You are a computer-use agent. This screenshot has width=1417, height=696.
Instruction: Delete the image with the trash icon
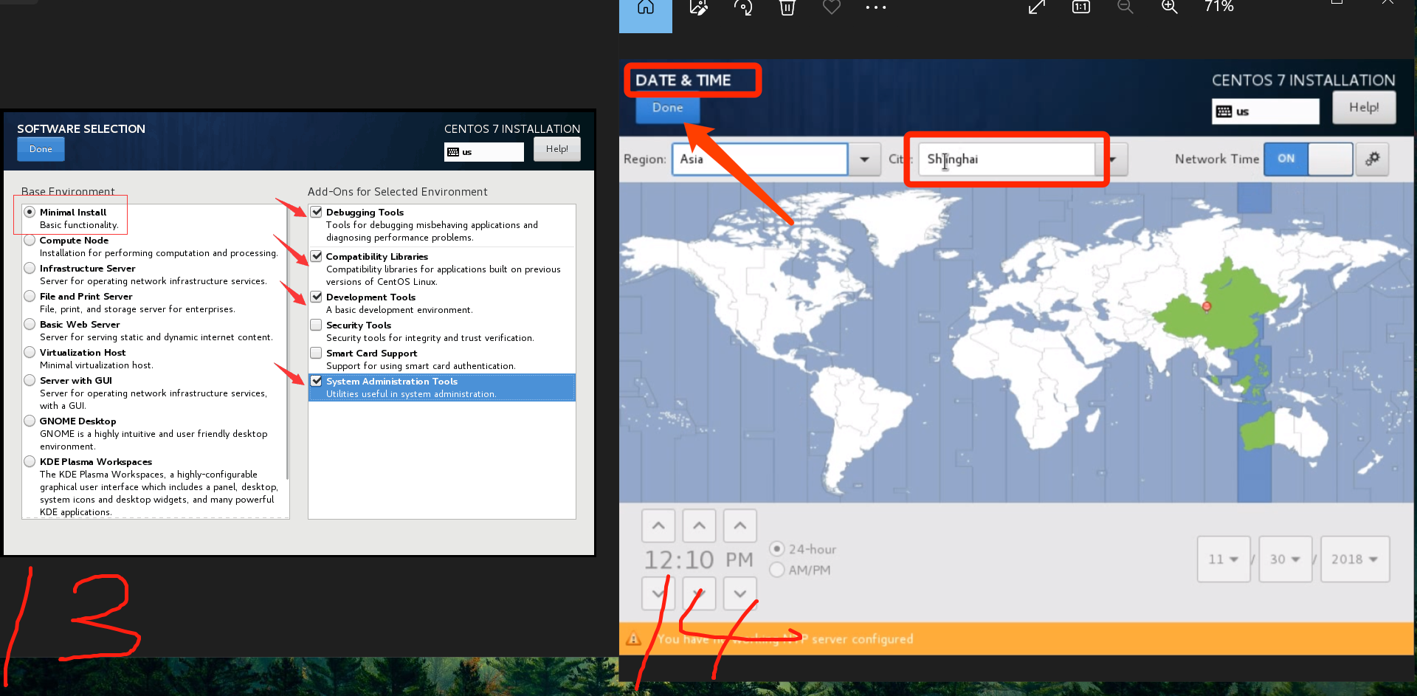[787, 7]
